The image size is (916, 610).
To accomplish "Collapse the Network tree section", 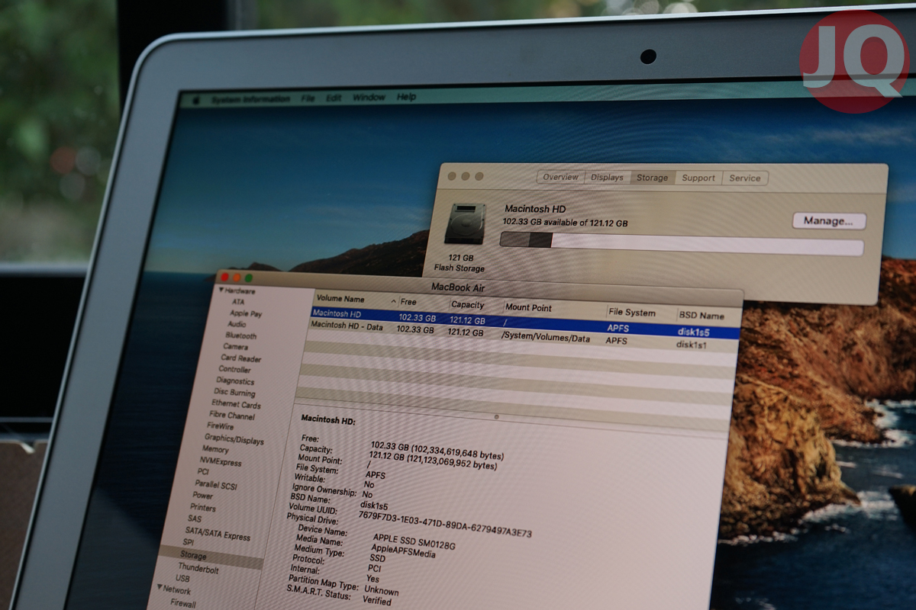I will [161, 588].
